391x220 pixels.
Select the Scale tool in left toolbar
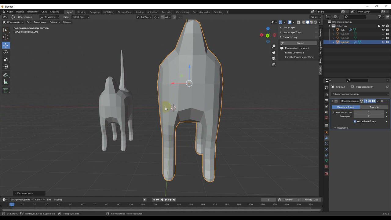(6, 60)
